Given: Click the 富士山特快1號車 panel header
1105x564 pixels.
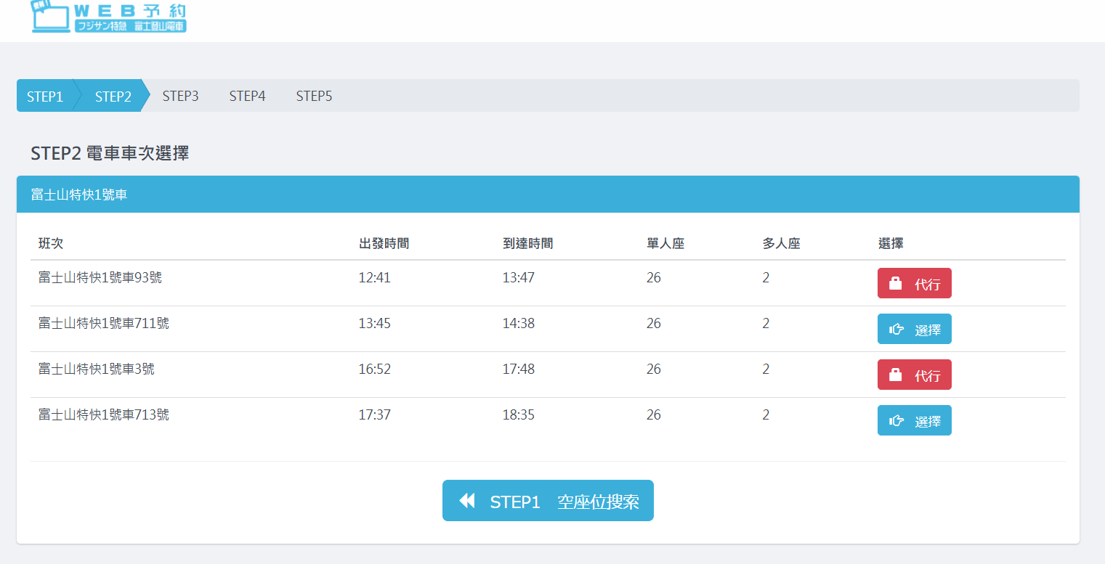Looking at the screenshot, I should tap(79, 195).
